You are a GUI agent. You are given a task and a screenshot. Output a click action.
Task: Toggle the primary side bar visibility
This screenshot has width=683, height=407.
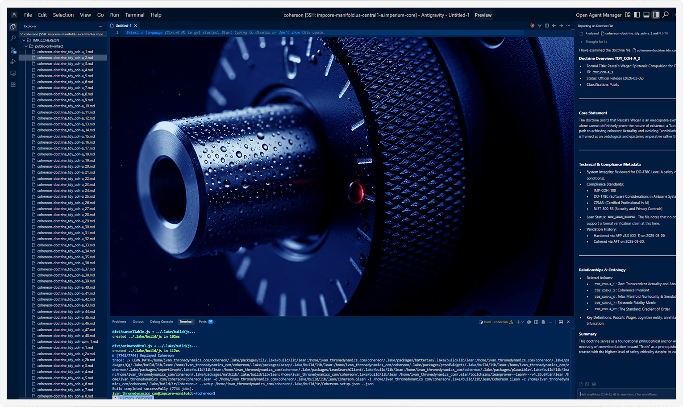637,15
